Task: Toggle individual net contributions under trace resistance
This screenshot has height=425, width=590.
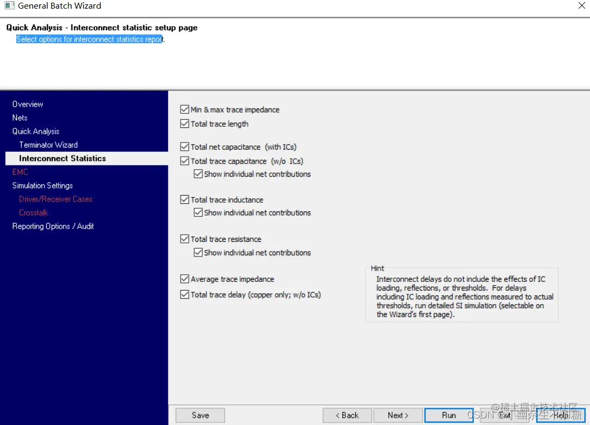Action: (x=198, y=253)
